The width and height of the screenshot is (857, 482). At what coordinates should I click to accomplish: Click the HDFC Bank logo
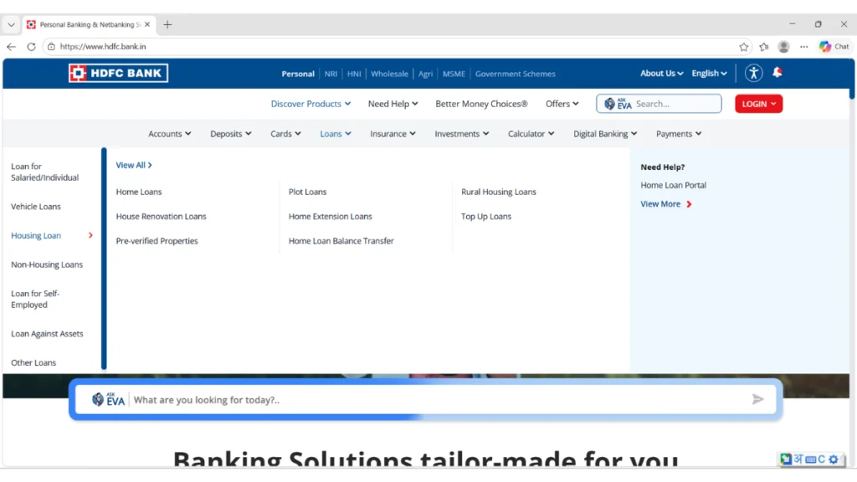tap(118, 74)
